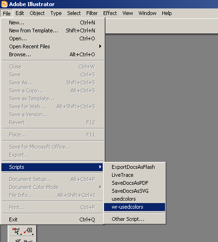
Task: Choose New... from the File menu
Action: pos(53,23)
